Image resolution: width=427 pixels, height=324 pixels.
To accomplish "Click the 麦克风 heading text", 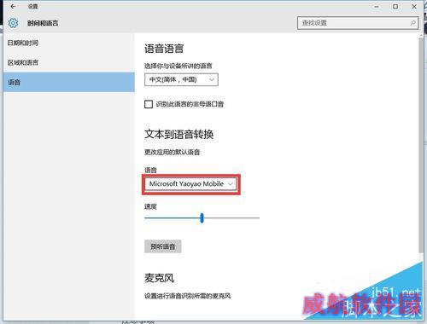I will pos(159,278).
